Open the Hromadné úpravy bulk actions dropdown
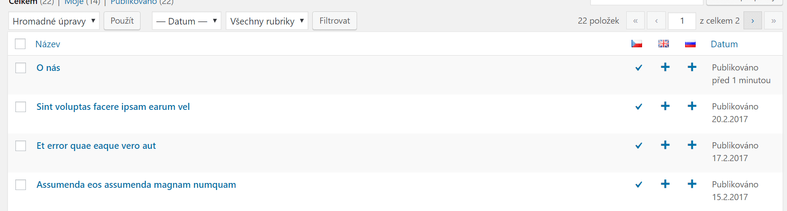Screen dimensions: 787x211 click(54, 21)
